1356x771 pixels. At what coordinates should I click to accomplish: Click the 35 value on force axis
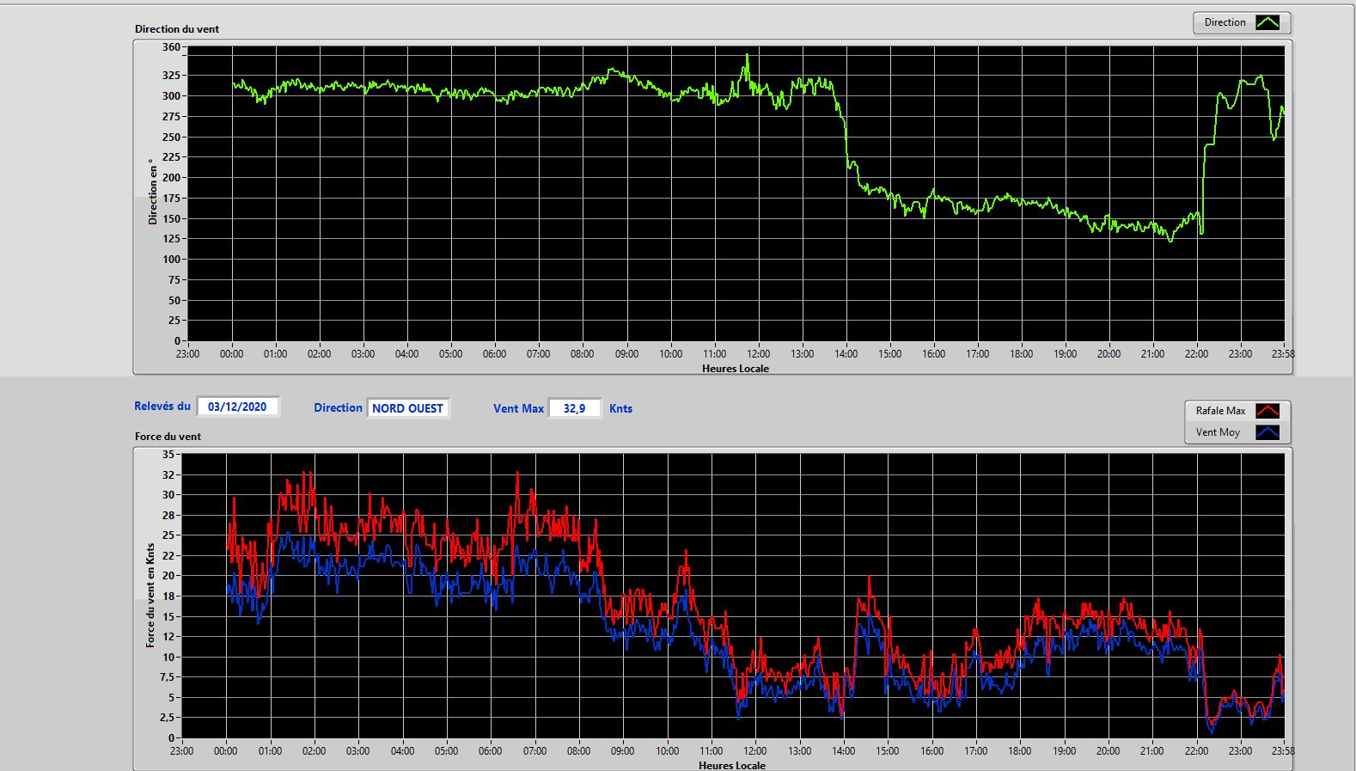click(x=168, y=454)
